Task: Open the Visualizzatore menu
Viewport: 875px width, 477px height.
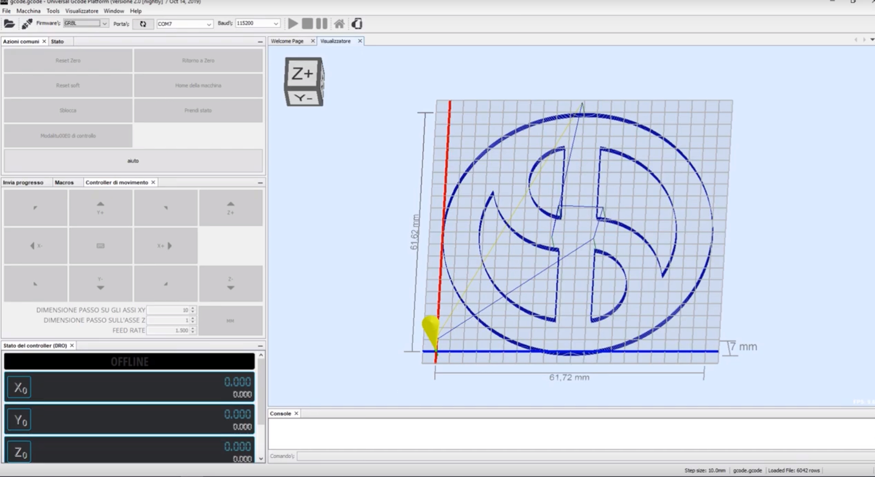Action: point(82,11)
